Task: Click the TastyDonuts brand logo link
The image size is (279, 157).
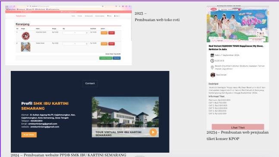Action: 21,16
